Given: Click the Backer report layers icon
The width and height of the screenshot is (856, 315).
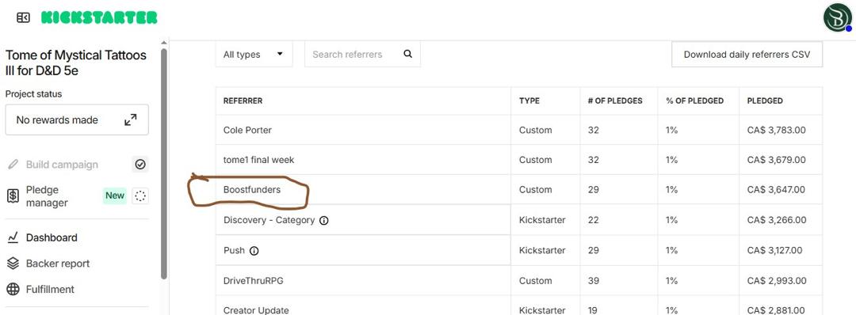Looking at the screenshot, I should tap(13, 264).
